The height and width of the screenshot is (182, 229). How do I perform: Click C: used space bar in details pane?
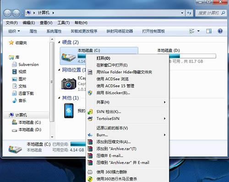[x=78, y=144]
